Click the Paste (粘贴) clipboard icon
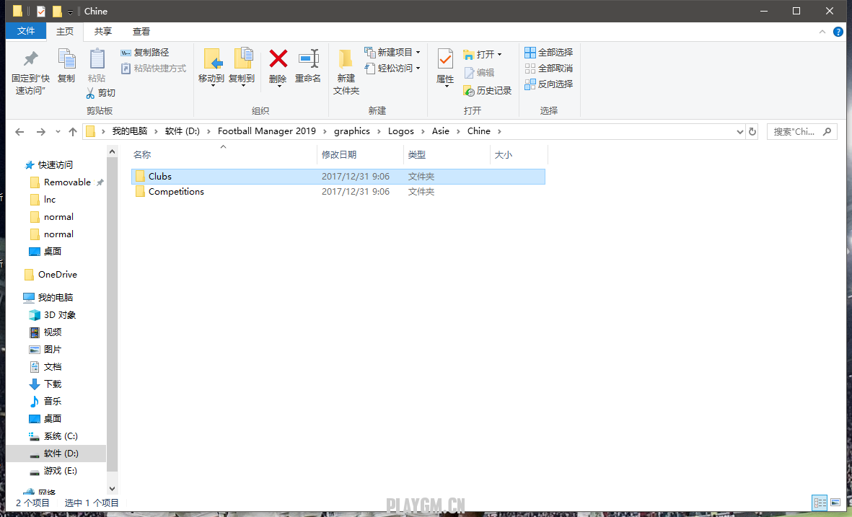 [97, 58]
